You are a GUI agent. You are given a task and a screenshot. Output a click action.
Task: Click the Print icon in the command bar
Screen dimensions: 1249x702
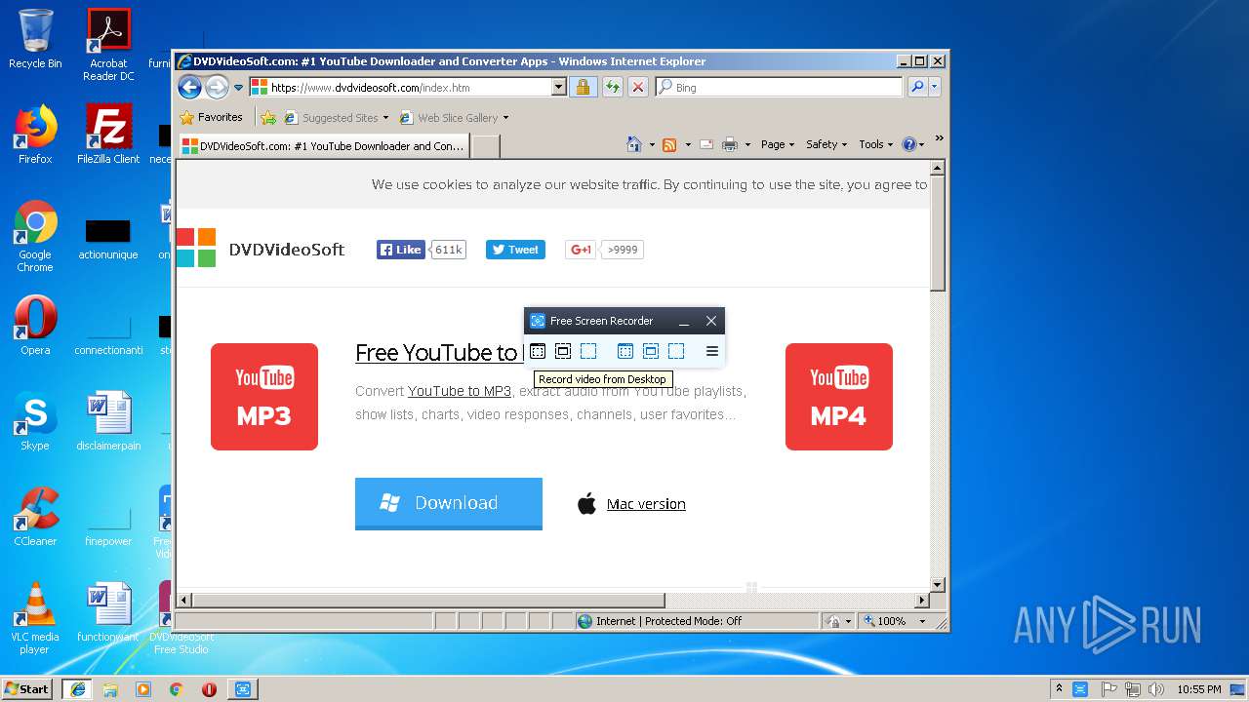point(730,144)
